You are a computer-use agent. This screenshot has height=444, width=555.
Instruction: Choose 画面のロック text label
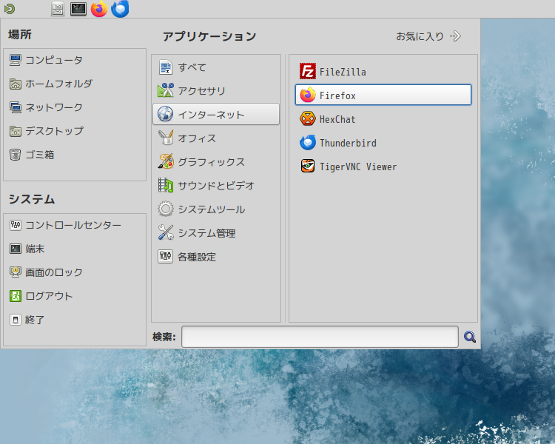click(54, 272)
